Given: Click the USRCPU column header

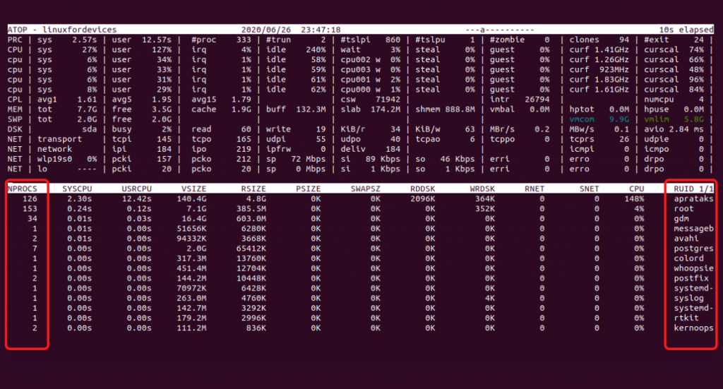Looking at the screenshot, I should coord(136,189).
